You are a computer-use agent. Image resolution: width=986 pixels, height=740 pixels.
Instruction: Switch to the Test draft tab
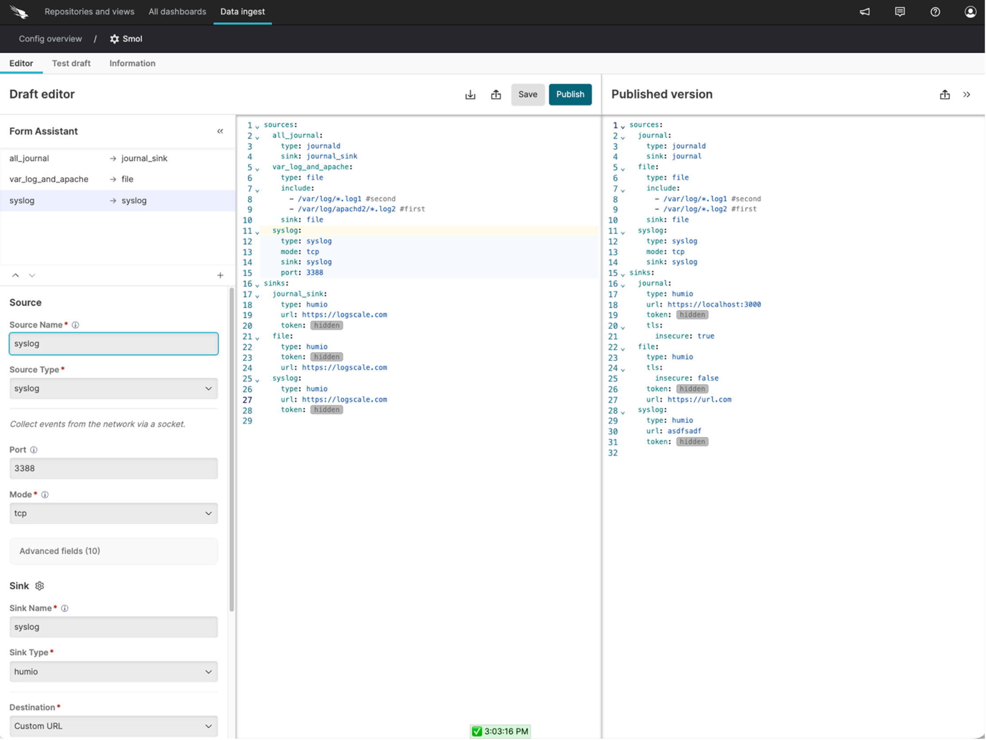coord(71,63)
